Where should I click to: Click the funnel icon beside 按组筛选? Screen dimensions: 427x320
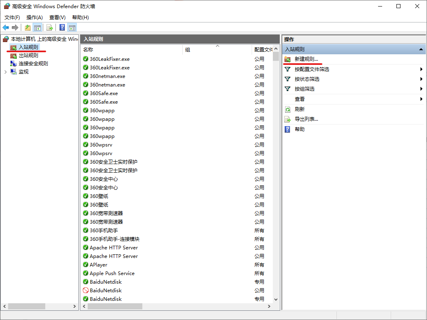288,89
